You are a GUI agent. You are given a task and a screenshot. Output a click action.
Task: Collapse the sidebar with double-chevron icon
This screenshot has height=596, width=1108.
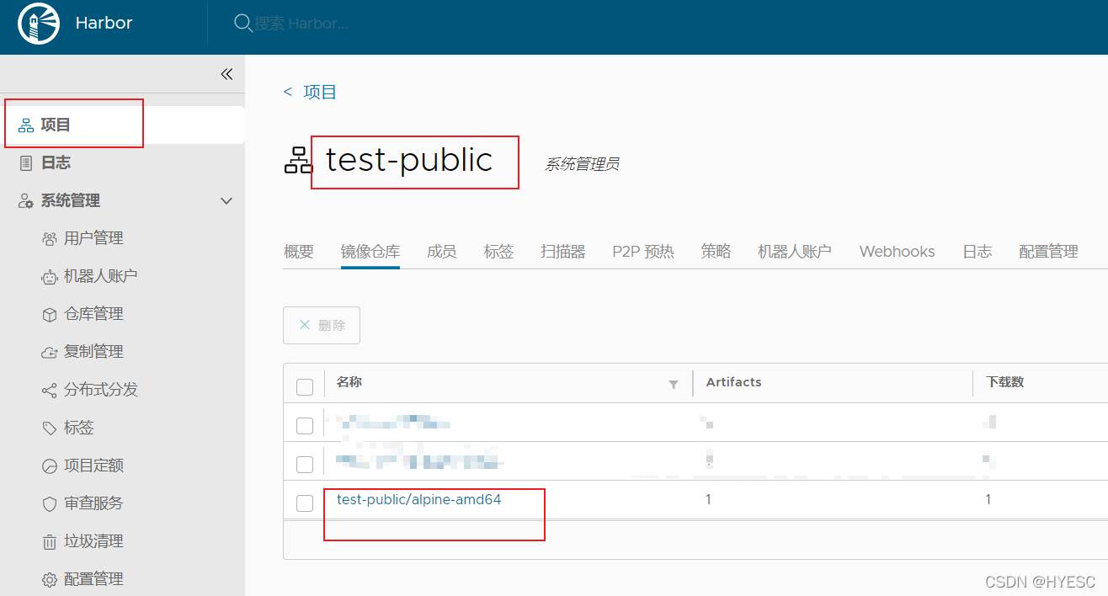226,74
